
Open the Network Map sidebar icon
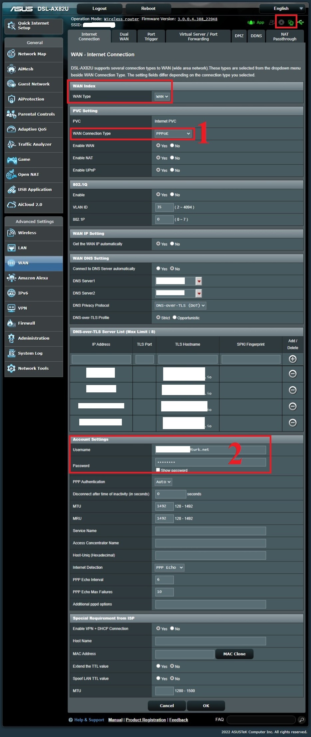pyautogui.click(x=11, y=54)
